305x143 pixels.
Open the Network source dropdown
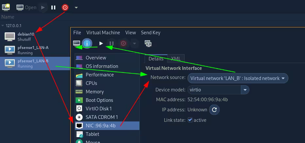click(238, 78)
